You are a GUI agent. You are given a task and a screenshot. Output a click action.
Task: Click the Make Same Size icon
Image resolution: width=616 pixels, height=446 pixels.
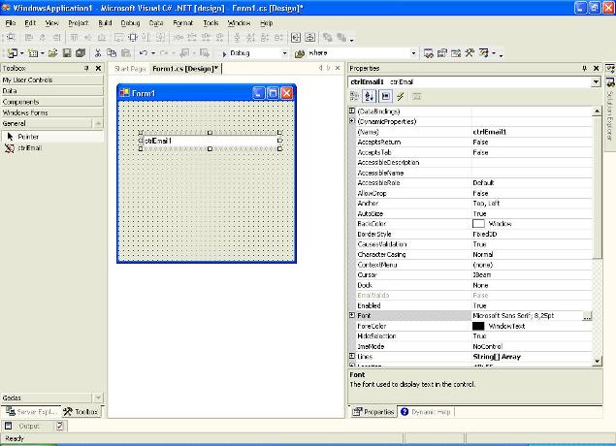point(161,38)
